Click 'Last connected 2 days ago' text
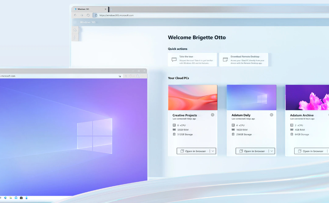Viewport: 329px width, 203px height. tap(243, 119)
